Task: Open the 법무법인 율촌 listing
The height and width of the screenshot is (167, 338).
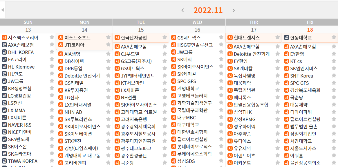Action: click(304, 126)
